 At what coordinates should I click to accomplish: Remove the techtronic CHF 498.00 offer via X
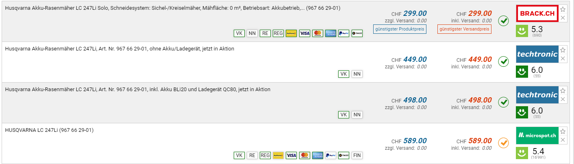pos(563,99)
